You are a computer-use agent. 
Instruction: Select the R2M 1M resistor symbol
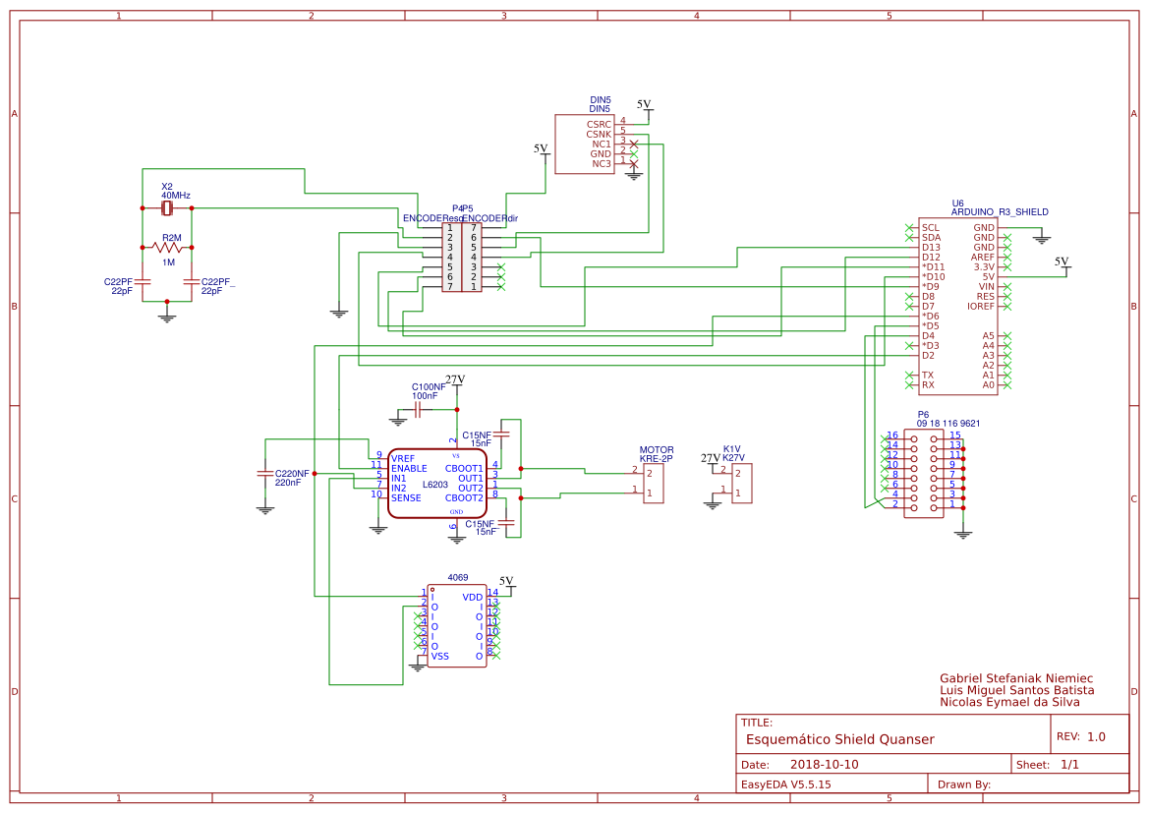167,249
